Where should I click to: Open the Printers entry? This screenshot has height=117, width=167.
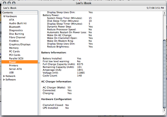14,65
